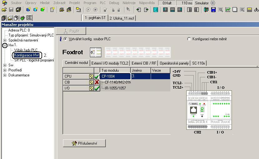
Task: Click the blue floppy disk icon
Action: 213,10
